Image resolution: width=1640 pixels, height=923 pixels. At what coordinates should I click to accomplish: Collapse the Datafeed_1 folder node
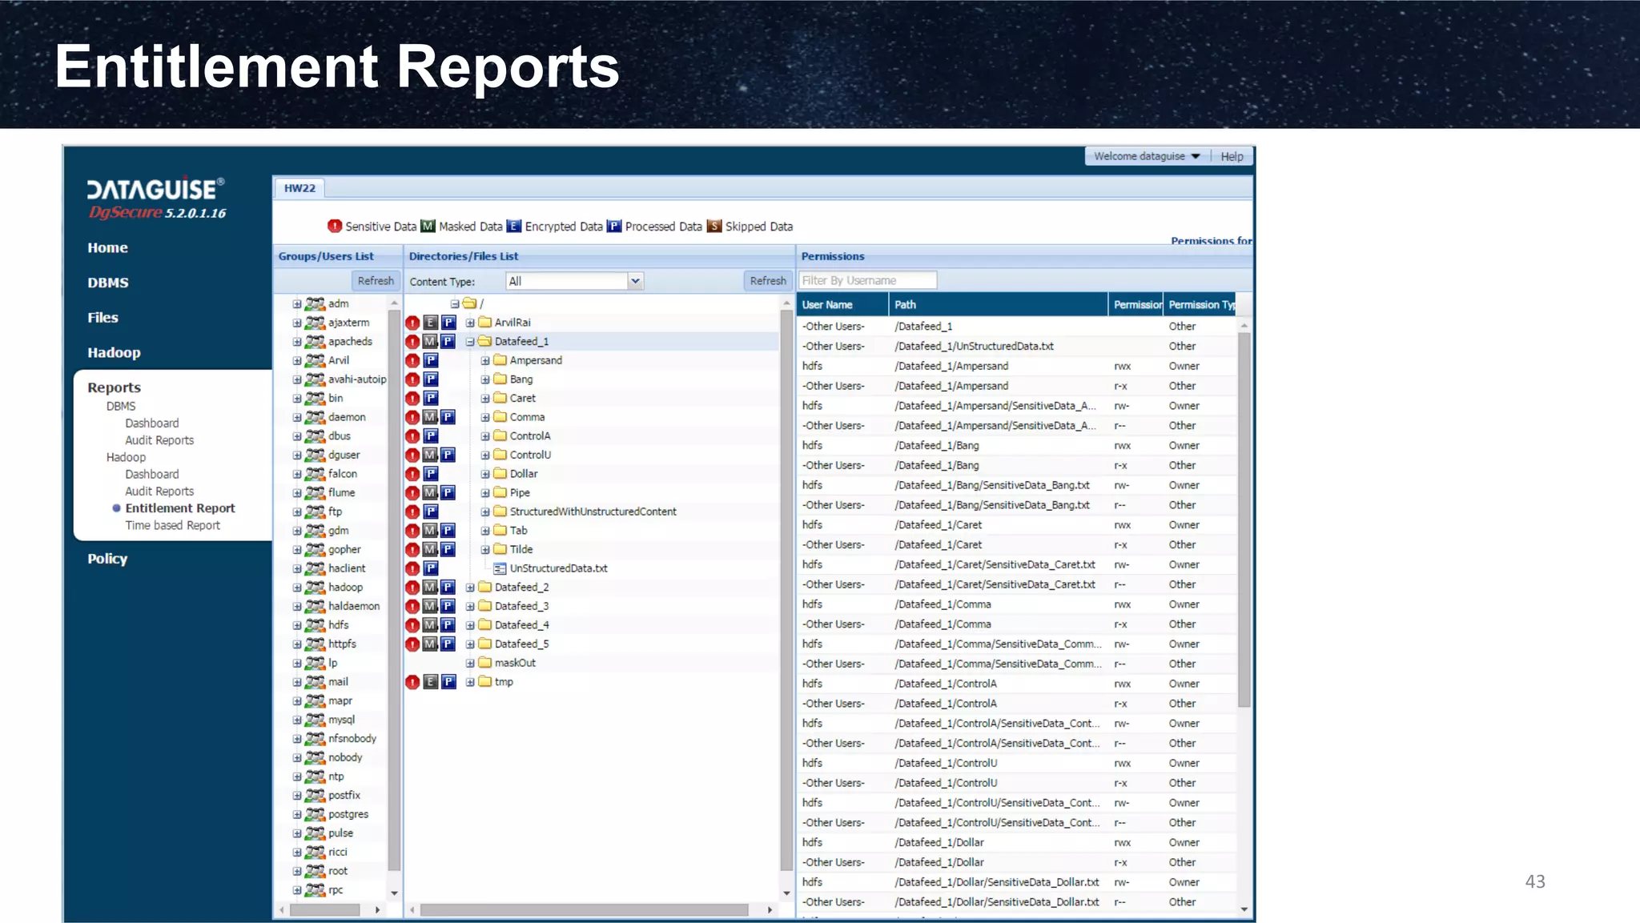point(470,342)
